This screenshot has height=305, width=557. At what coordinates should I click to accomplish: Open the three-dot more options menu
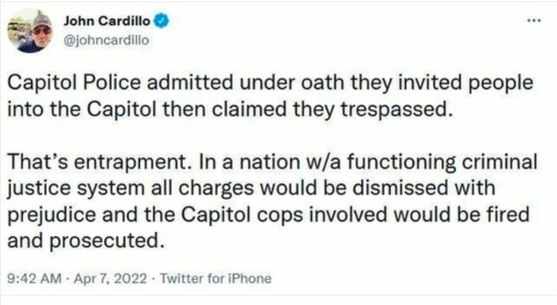[x=534, y=21]
